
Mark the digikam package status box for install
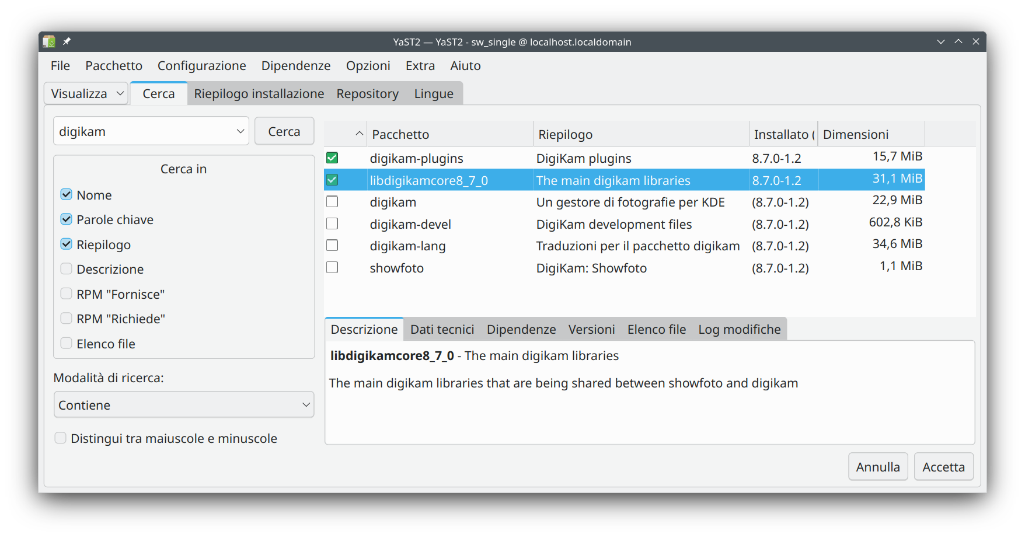(332, 202)
